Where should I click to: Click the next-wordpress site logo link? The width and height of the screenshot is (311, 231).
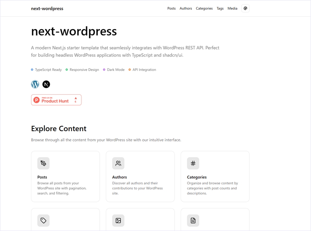[x=47, y=9]
